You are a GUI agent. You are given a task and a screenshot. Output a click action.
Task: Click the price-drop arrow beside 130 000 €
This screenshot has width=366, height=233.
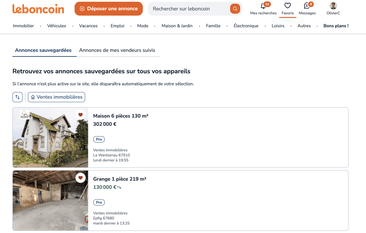click(x=119, y=187)
